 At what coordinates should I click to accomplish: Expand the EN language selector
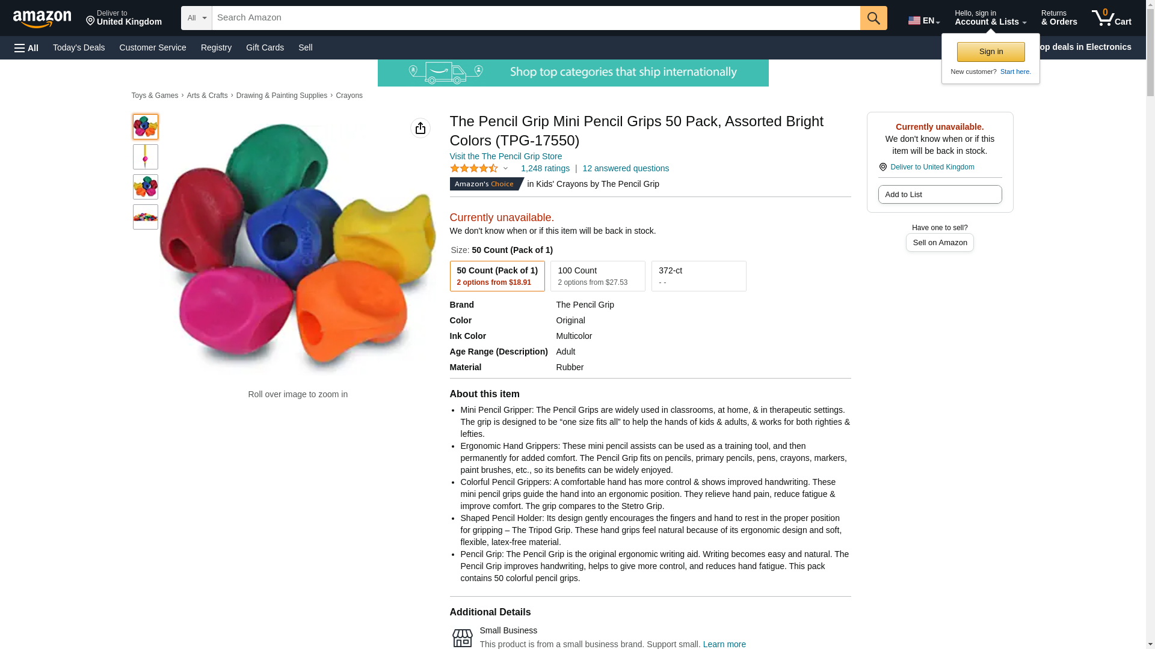[x=923, y=20]
